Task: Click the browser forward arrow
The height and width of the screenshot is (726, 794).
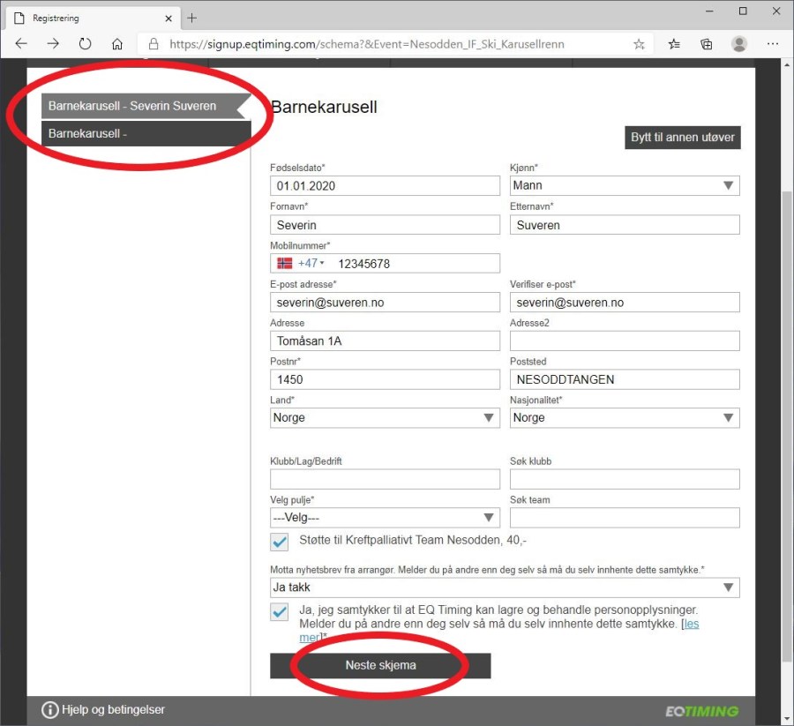Action: point(53,43)
